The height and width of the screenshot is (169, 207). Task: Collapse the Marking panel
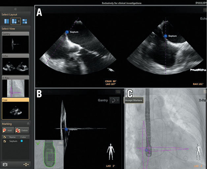click(x=28, y=124)
